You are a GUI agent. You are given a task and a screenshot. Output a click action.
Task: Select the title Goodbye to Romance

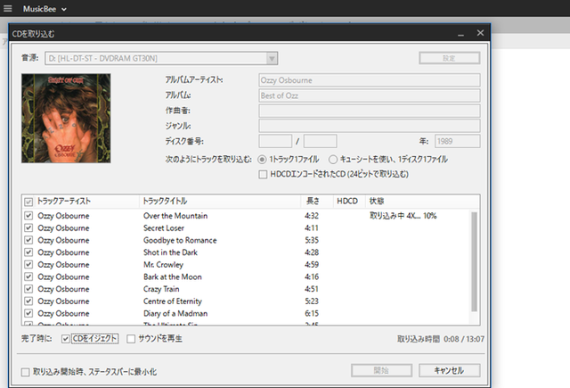(180, 240)
